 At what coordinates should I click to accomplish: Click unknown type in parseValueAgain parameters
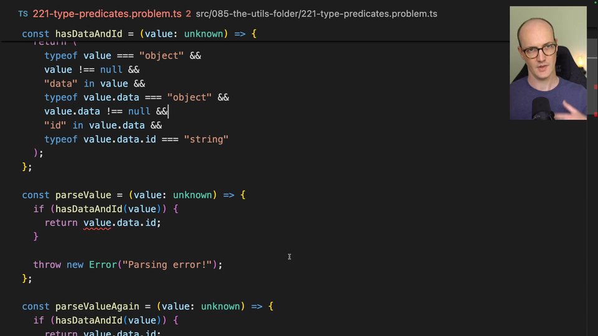click(x=221, y=306)
